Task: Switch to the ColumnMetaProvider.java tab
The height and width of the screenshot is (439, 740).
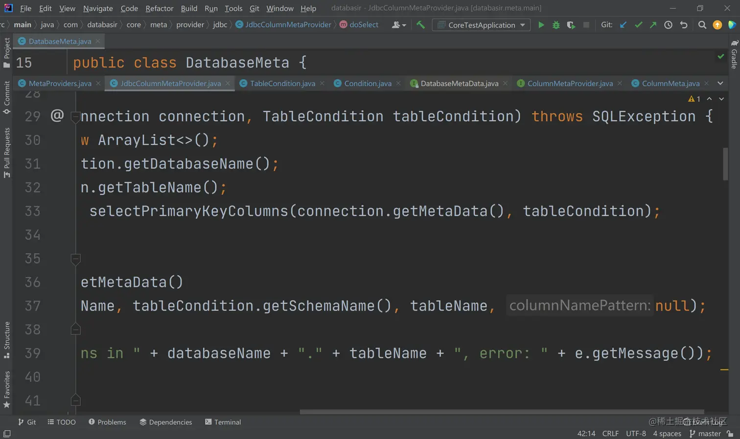Action: coord(570,83)
